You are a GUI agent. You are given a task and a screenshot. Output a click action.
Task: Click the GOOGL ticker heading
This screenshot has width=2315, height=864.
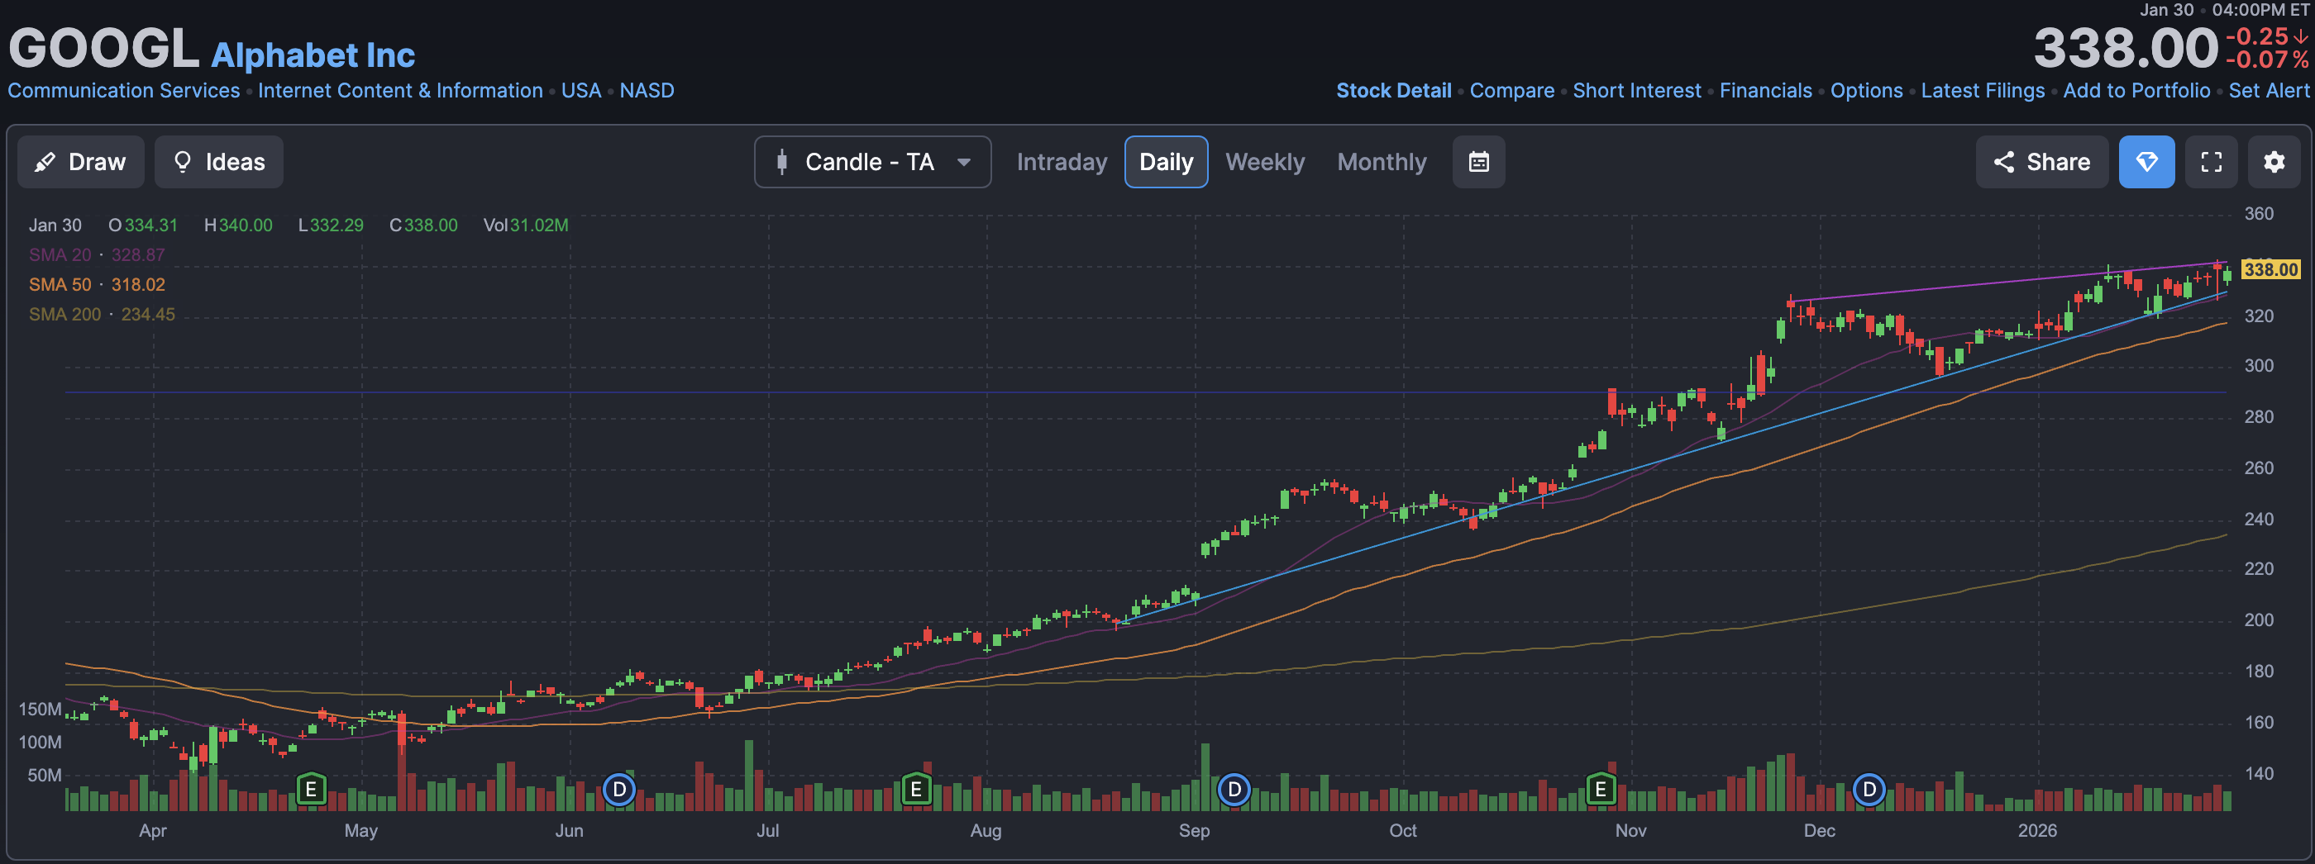click(x=103, y=49)
